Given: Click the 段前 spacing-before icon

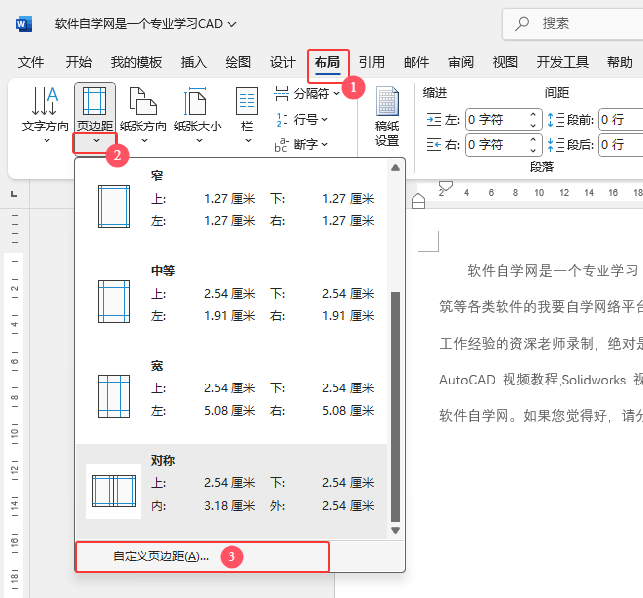Looking at the screenshot, I should [x=556, y=120].
